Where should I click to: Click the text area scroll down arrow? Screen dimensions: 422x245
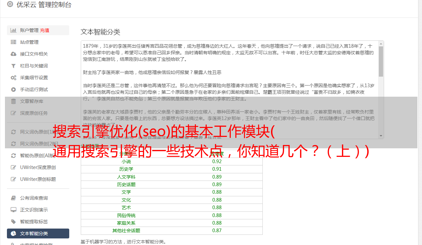[x=381, y=136]
